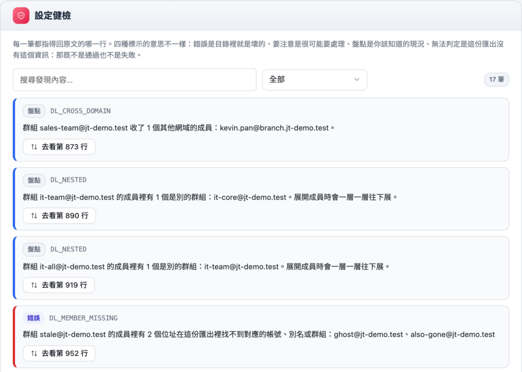Click the 盤點 badge on the it-team DL_NESTED card
Image resolution: width=522 pixels, height=372 pixels.
pyautogui.click(x=34, y=180)
